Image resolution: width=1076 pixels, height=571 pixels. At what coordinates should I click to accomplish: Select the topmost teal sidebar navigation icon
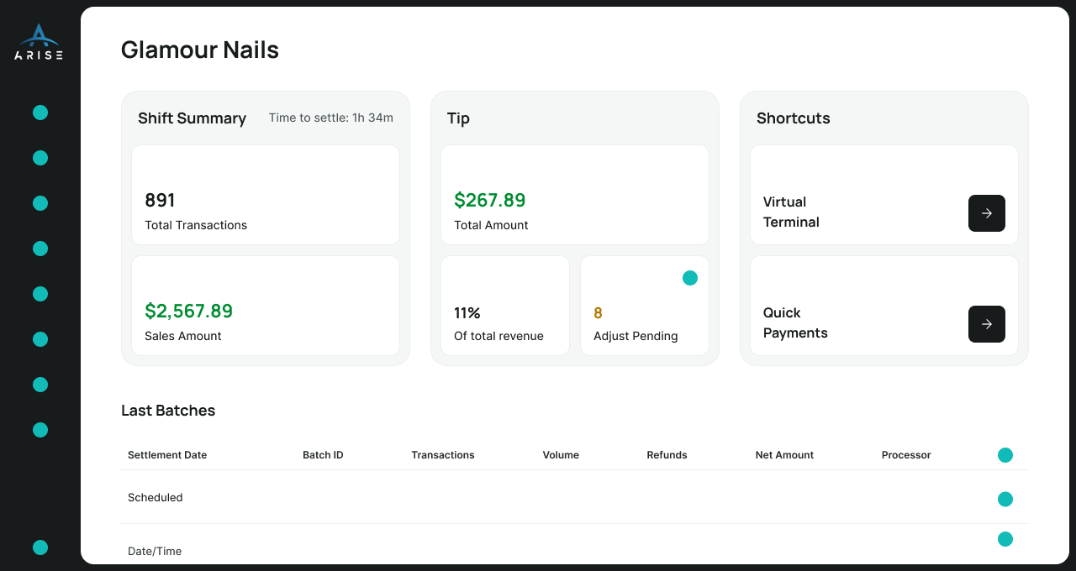click(x=40, y=113)
